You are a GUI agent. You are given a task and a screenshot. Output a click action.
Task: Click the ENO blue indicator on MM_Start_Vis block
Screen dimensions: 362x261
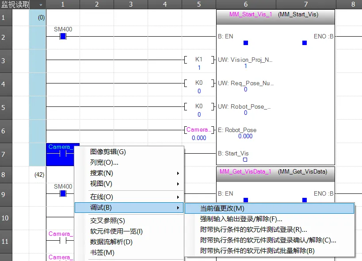[304, 43]
